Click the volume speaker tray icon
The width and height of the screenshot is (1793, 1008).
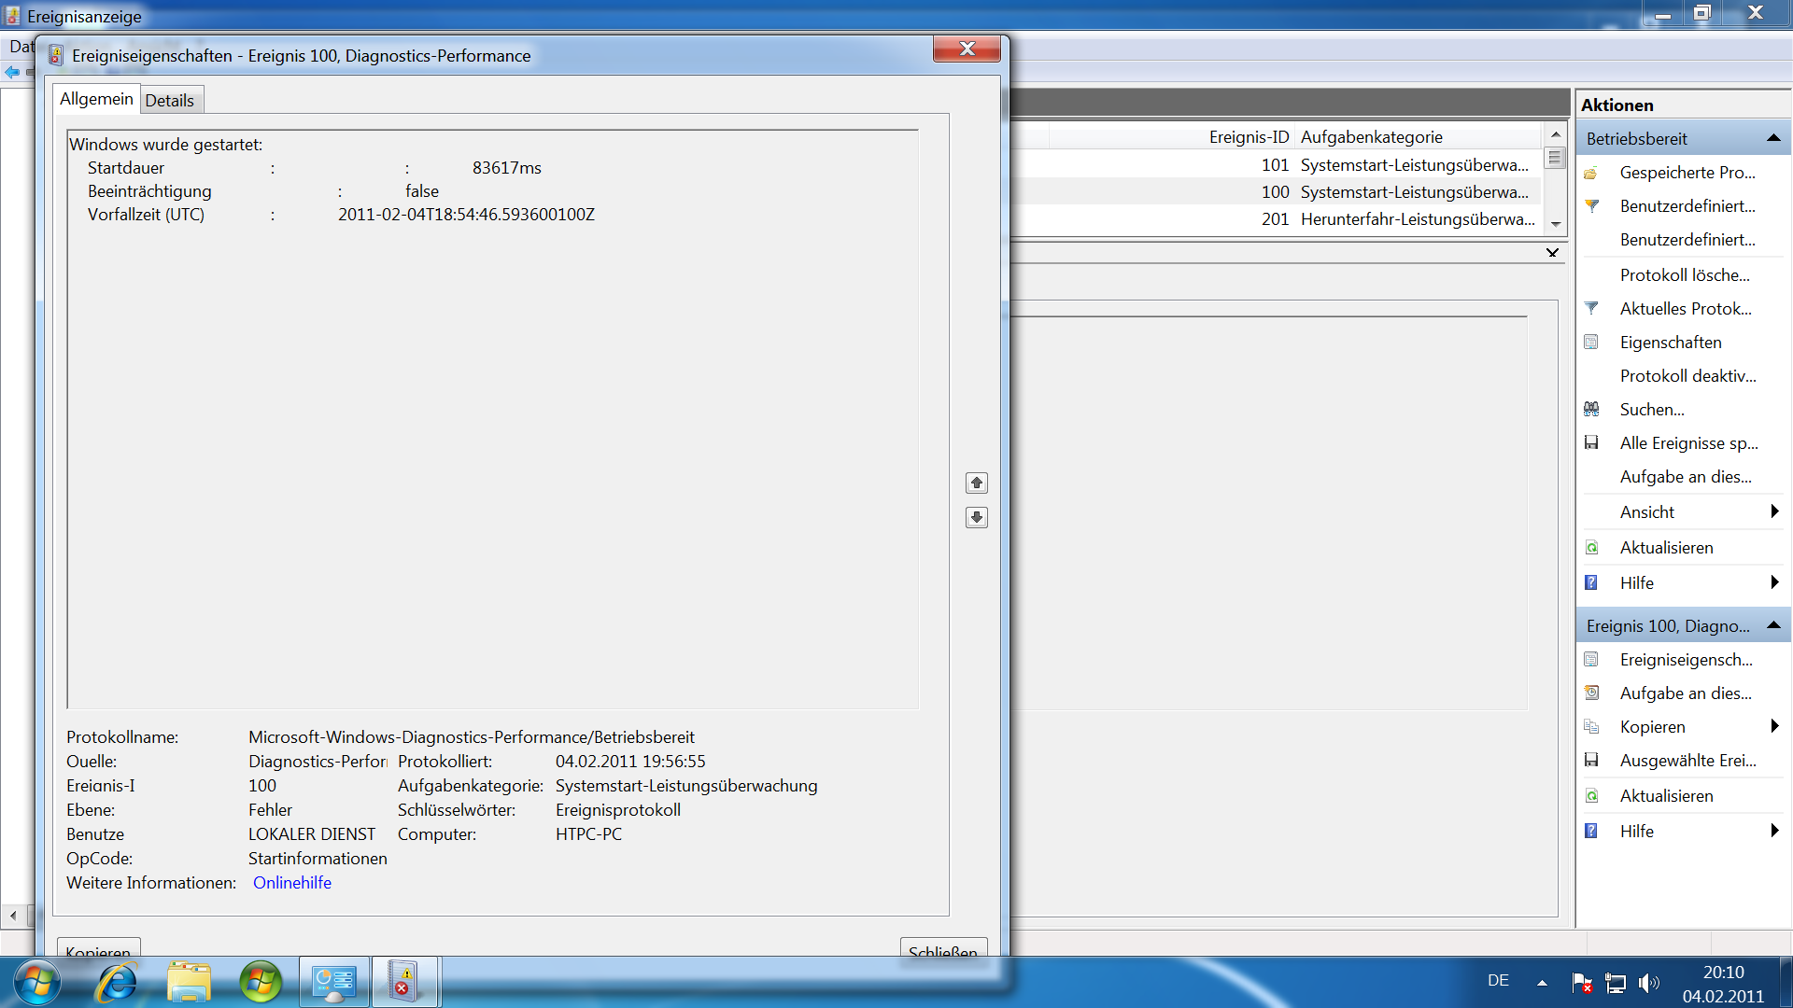click(1648, 982)
